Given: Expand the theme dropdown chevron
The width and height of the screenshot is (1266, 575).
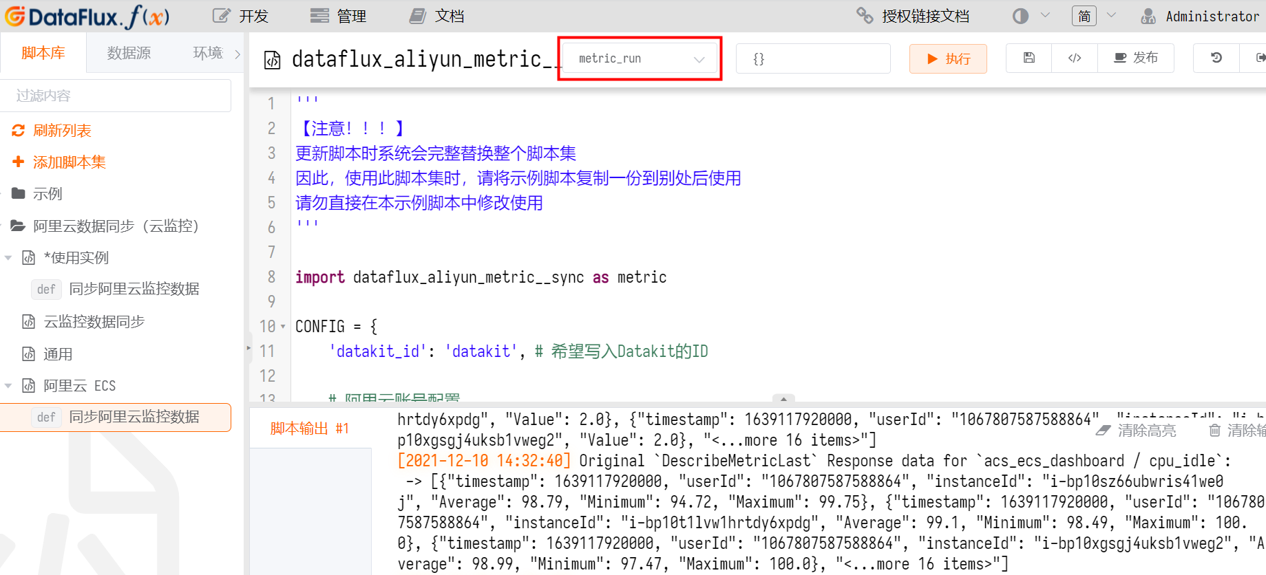Looking at the screenshot, I should (x=1045, y=15).
